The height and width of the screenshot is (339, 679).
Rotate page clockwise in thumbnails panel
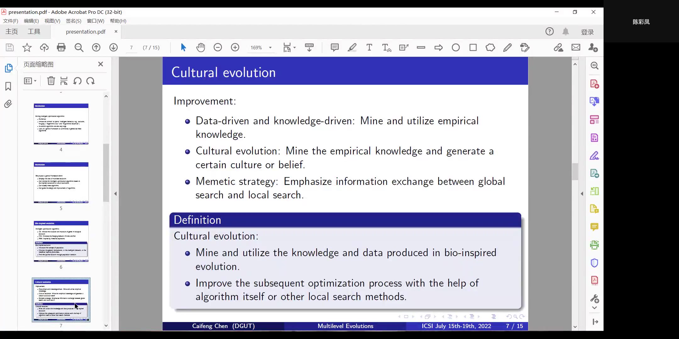[x=91, y=81]
